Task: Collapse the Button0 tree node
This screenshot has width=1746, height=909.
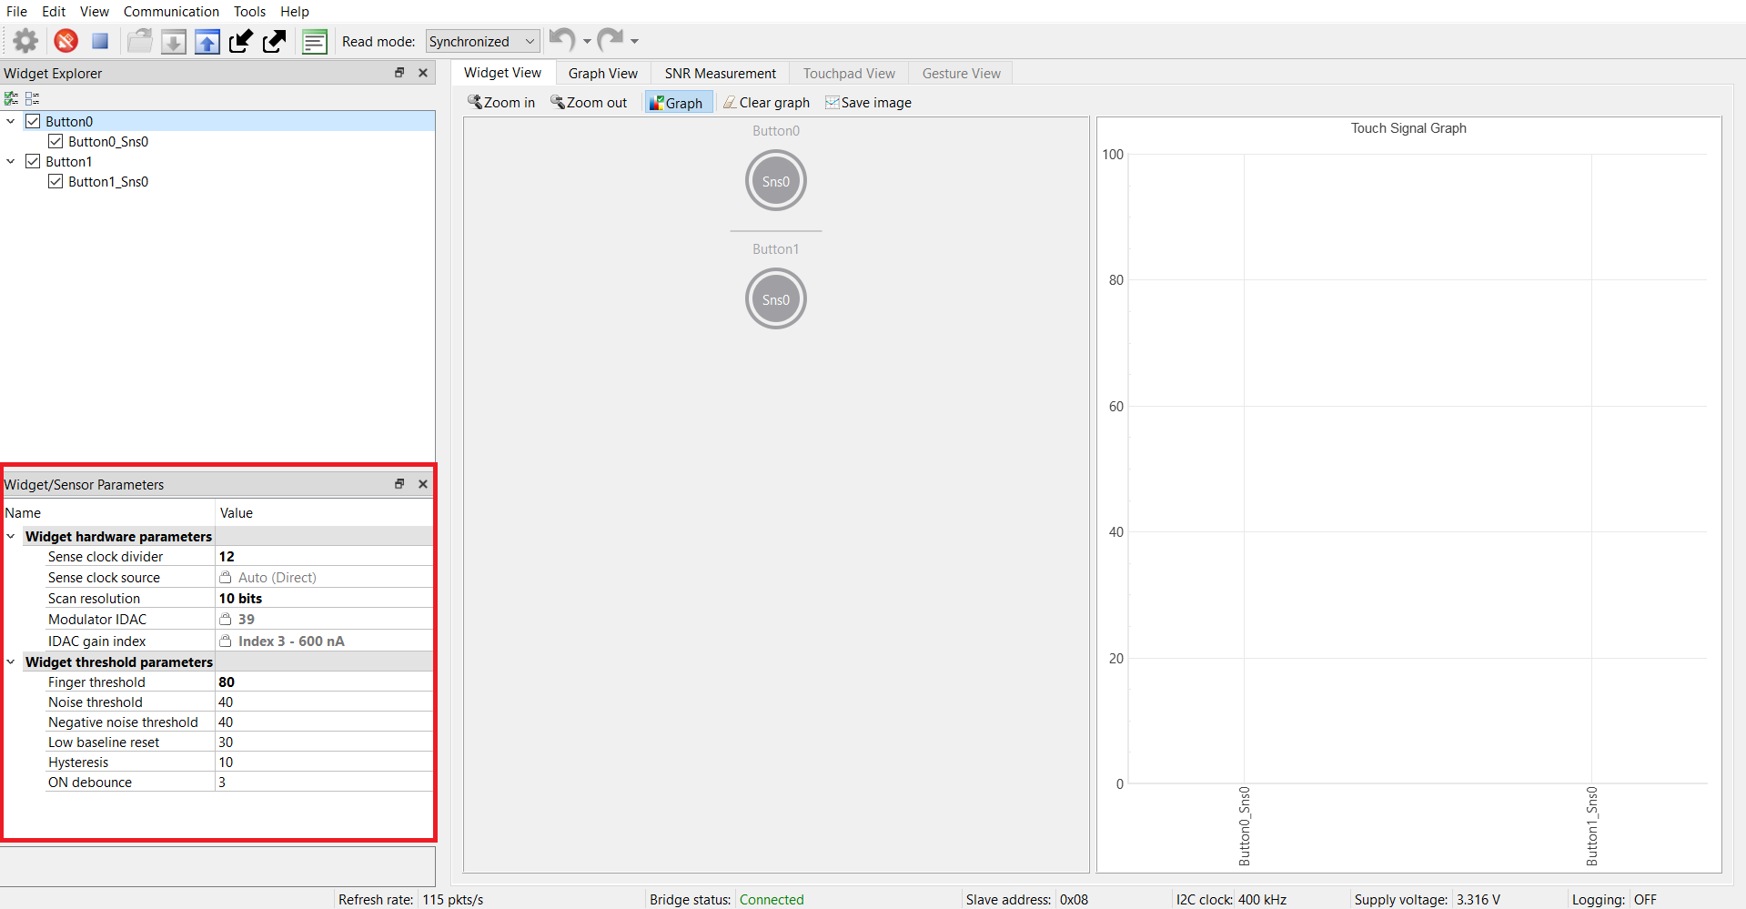Action: (x=11, y=121)
